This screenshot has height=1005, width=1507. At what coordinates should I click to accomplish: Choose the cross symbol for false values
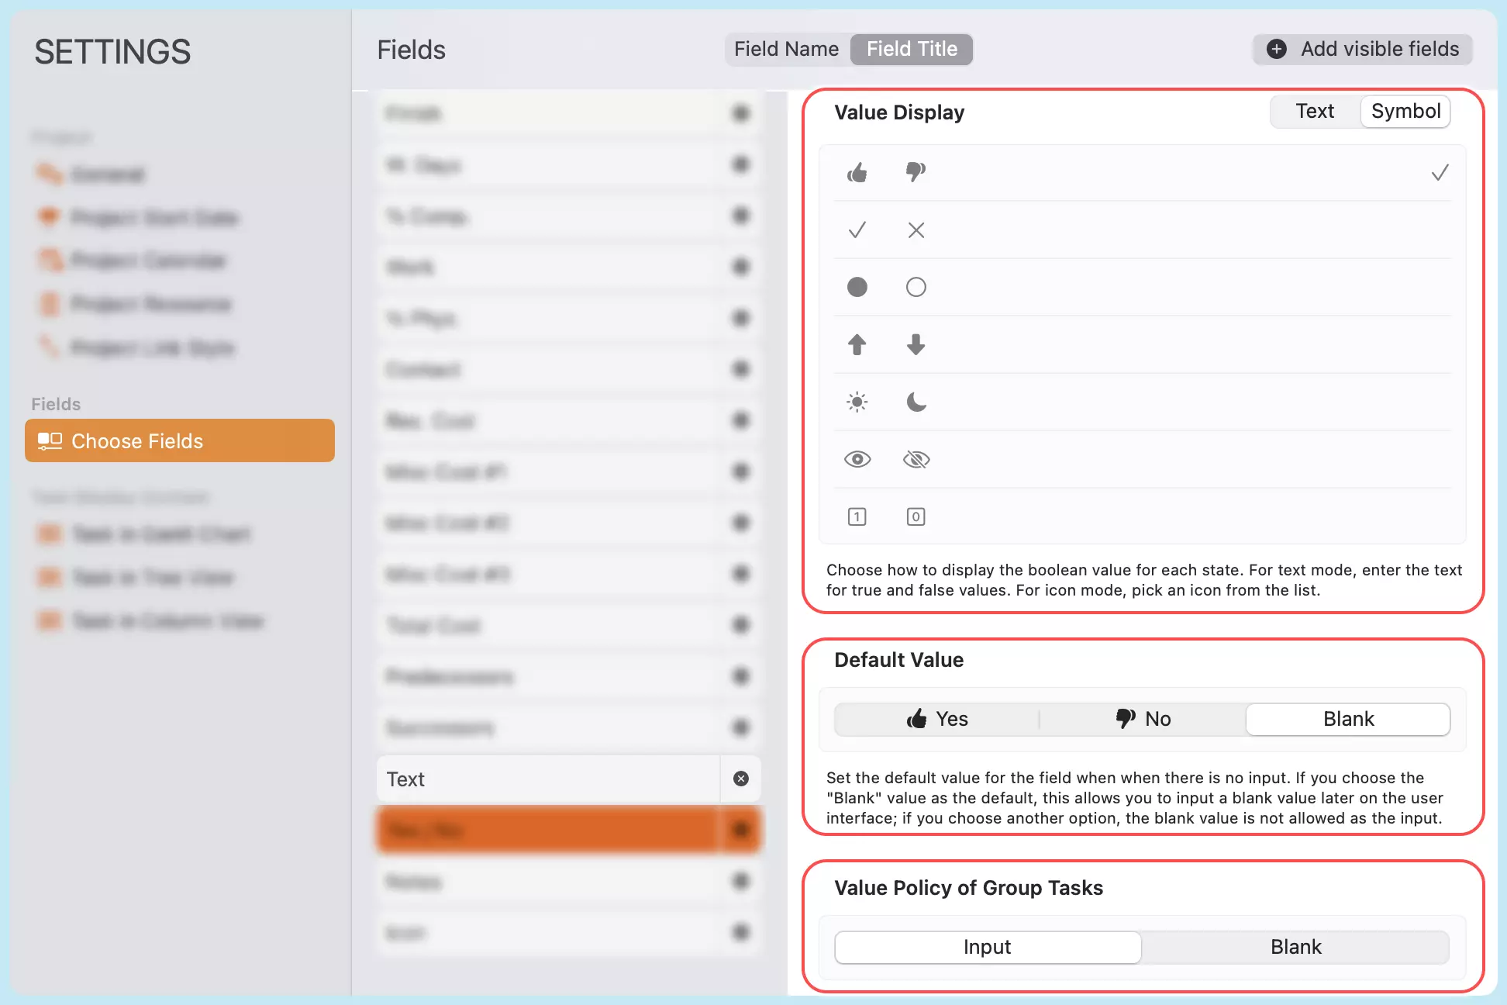(916, 230)
